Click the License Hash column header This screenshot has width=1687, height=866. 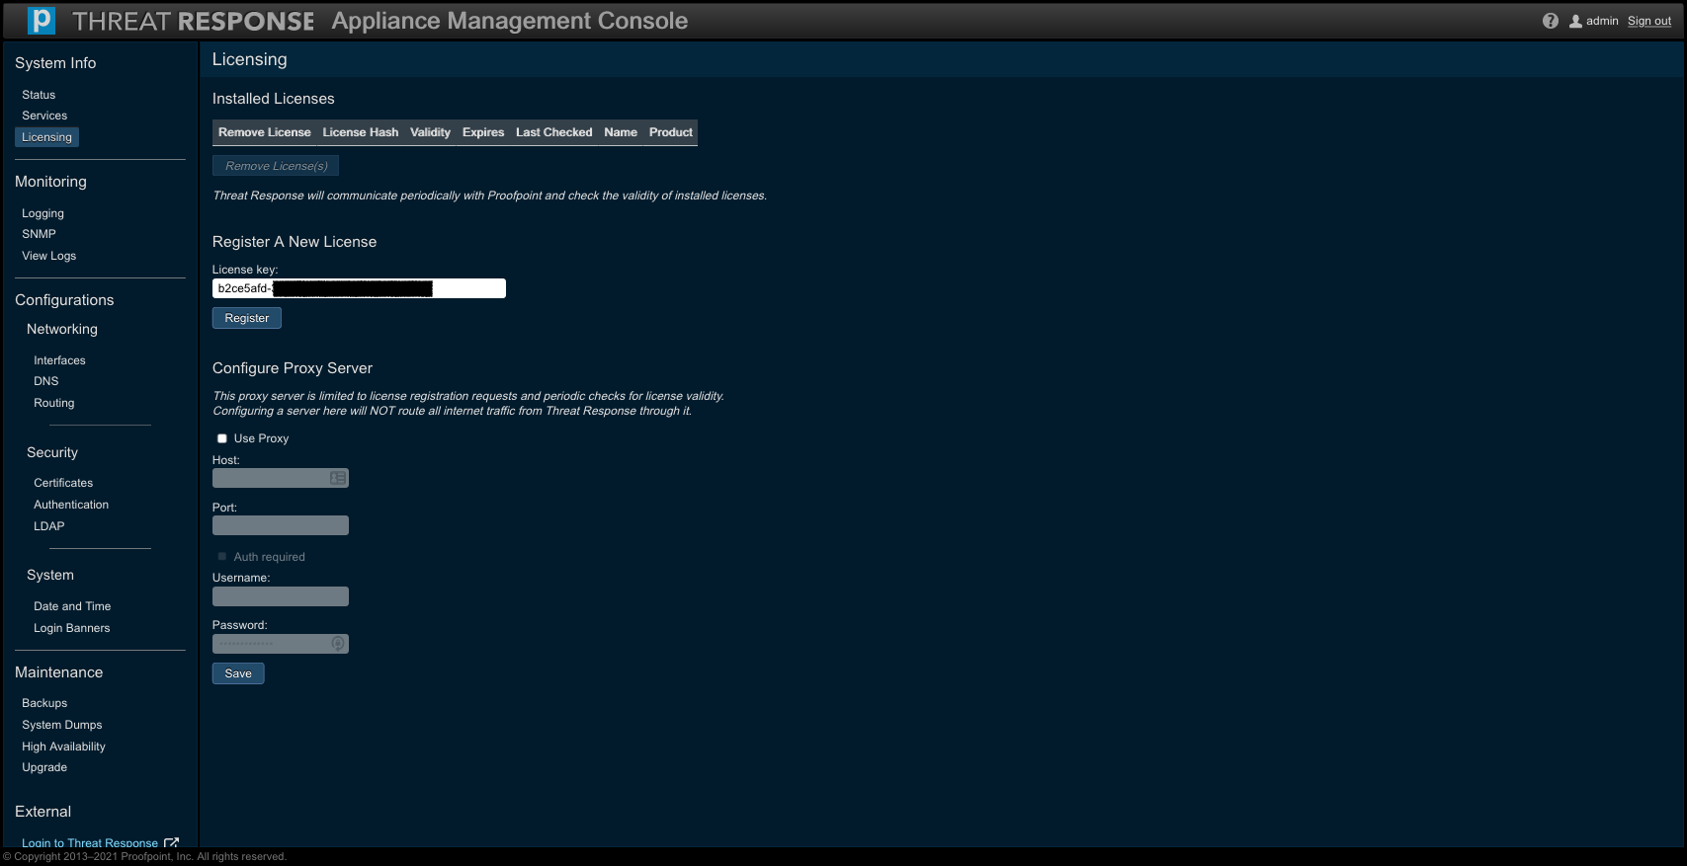point(361,132)
